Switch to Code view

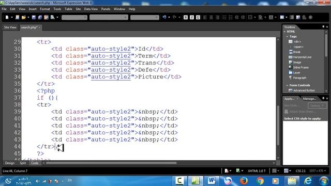coord(35,163)
